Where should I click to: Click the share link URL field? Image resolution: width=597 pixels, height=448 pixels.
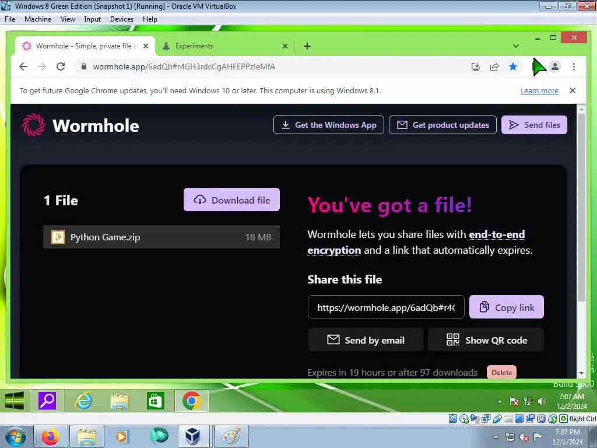tap(386, 307)
